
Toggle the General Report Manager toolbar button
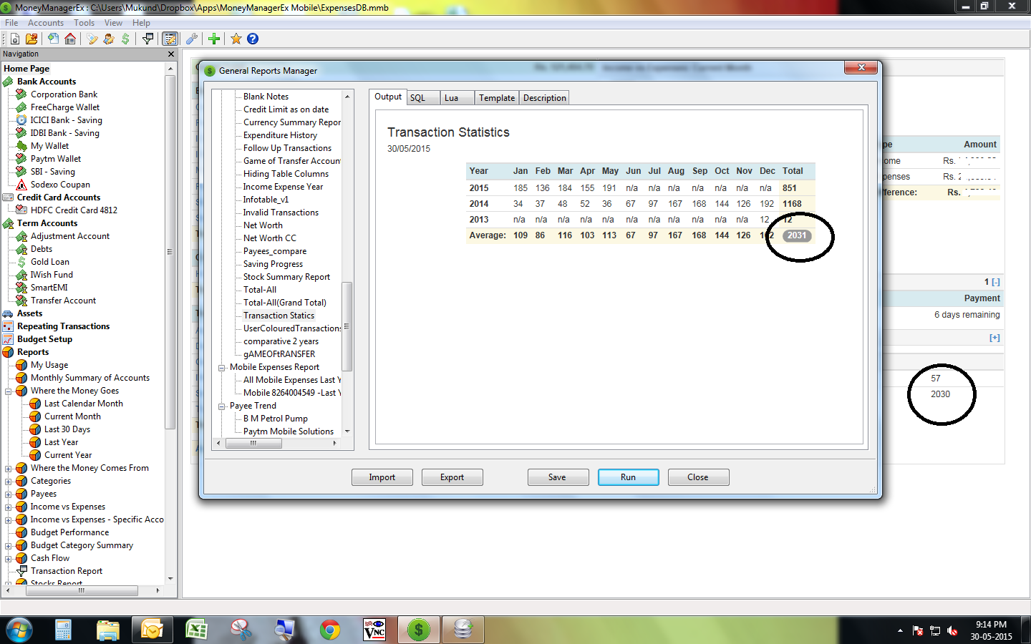coord(170,39)
